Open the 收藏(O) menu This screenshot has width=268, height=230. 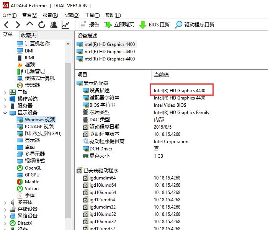(x=72, y=15)
